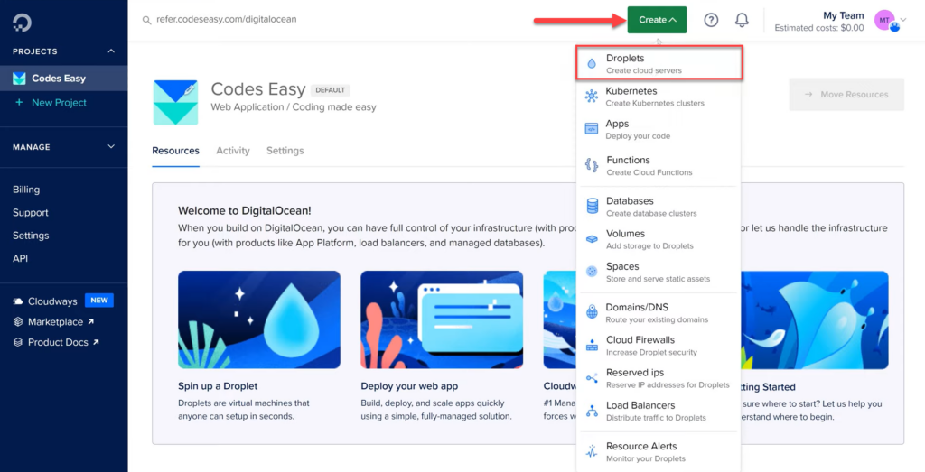Click the Move Resources button
This screenshot has height=472, width=925.
pos(846,94)
